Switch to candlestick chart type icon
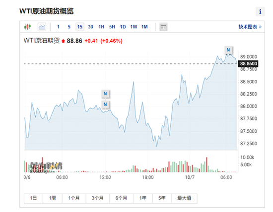Viewport: 273px width, 212px height. point(27,27)
